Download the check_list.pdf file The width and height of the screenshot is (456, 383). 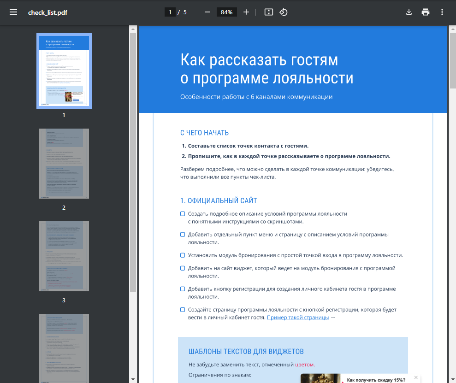(409, 12)
